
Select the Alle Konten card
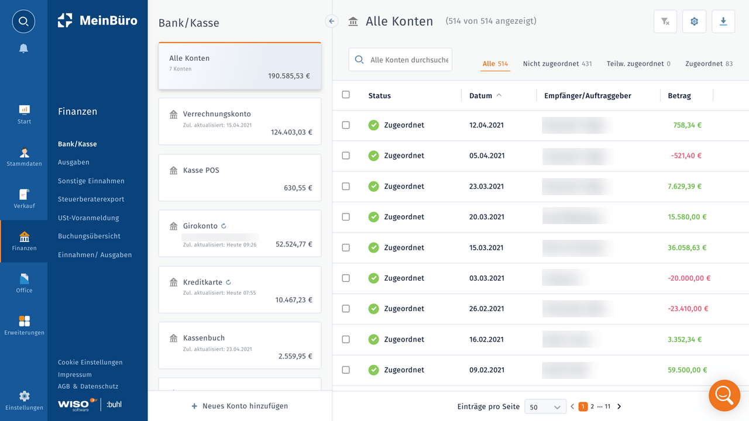coord(240,66)
